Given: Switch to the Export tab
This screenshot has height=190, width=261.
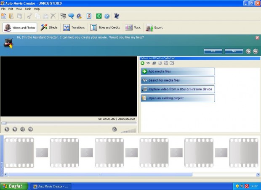Looking at the screenshot, I should [x=154, y=28].
